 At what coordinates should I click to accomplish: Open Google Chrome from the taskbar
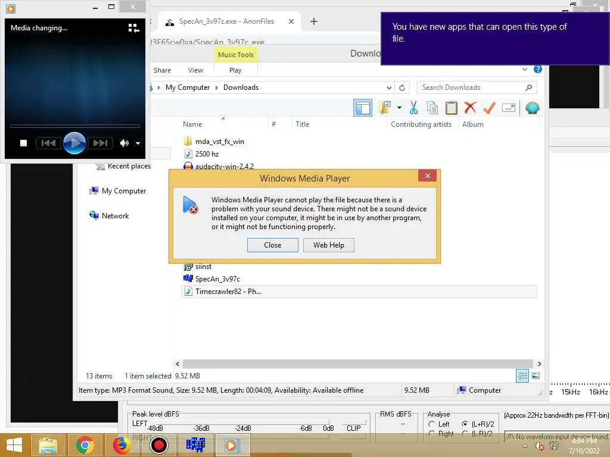click(x=85, y=445)
